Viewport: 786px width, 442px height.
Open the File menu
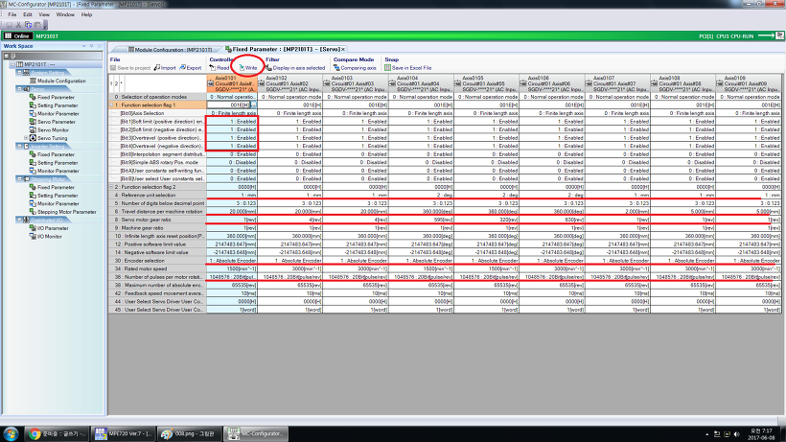12,14
